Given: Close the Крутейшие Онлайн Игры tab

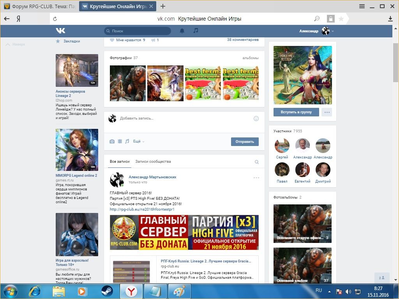Looking at the screenshot, I should coord(151,6).
